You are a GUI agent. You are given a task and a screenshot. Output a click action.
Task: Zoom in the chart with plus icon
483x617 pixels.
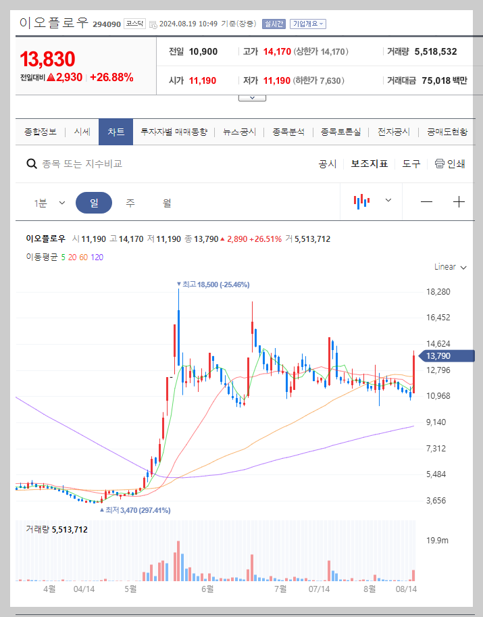(459, 201)
